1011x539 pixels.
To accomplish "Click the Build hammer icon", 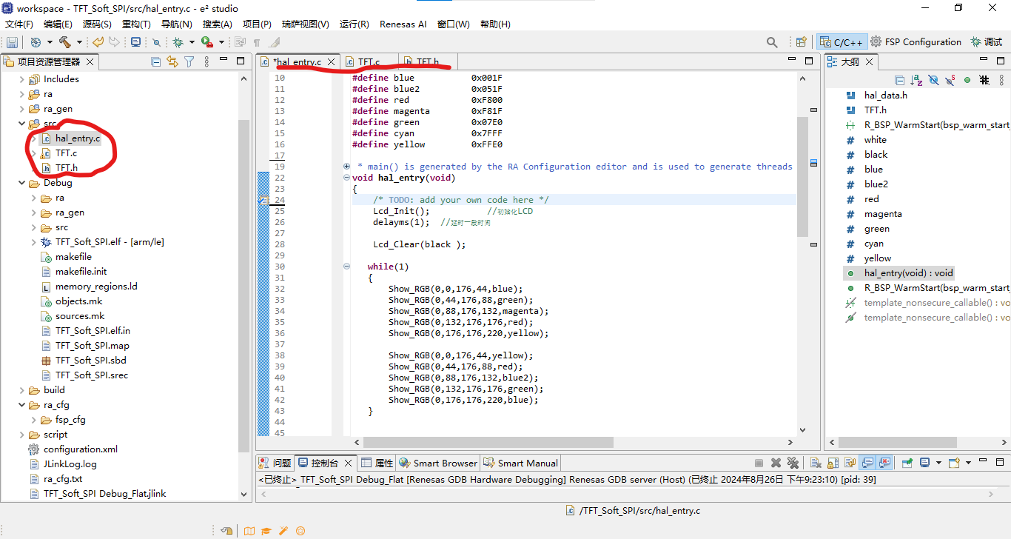I will (x=65, y=42).
